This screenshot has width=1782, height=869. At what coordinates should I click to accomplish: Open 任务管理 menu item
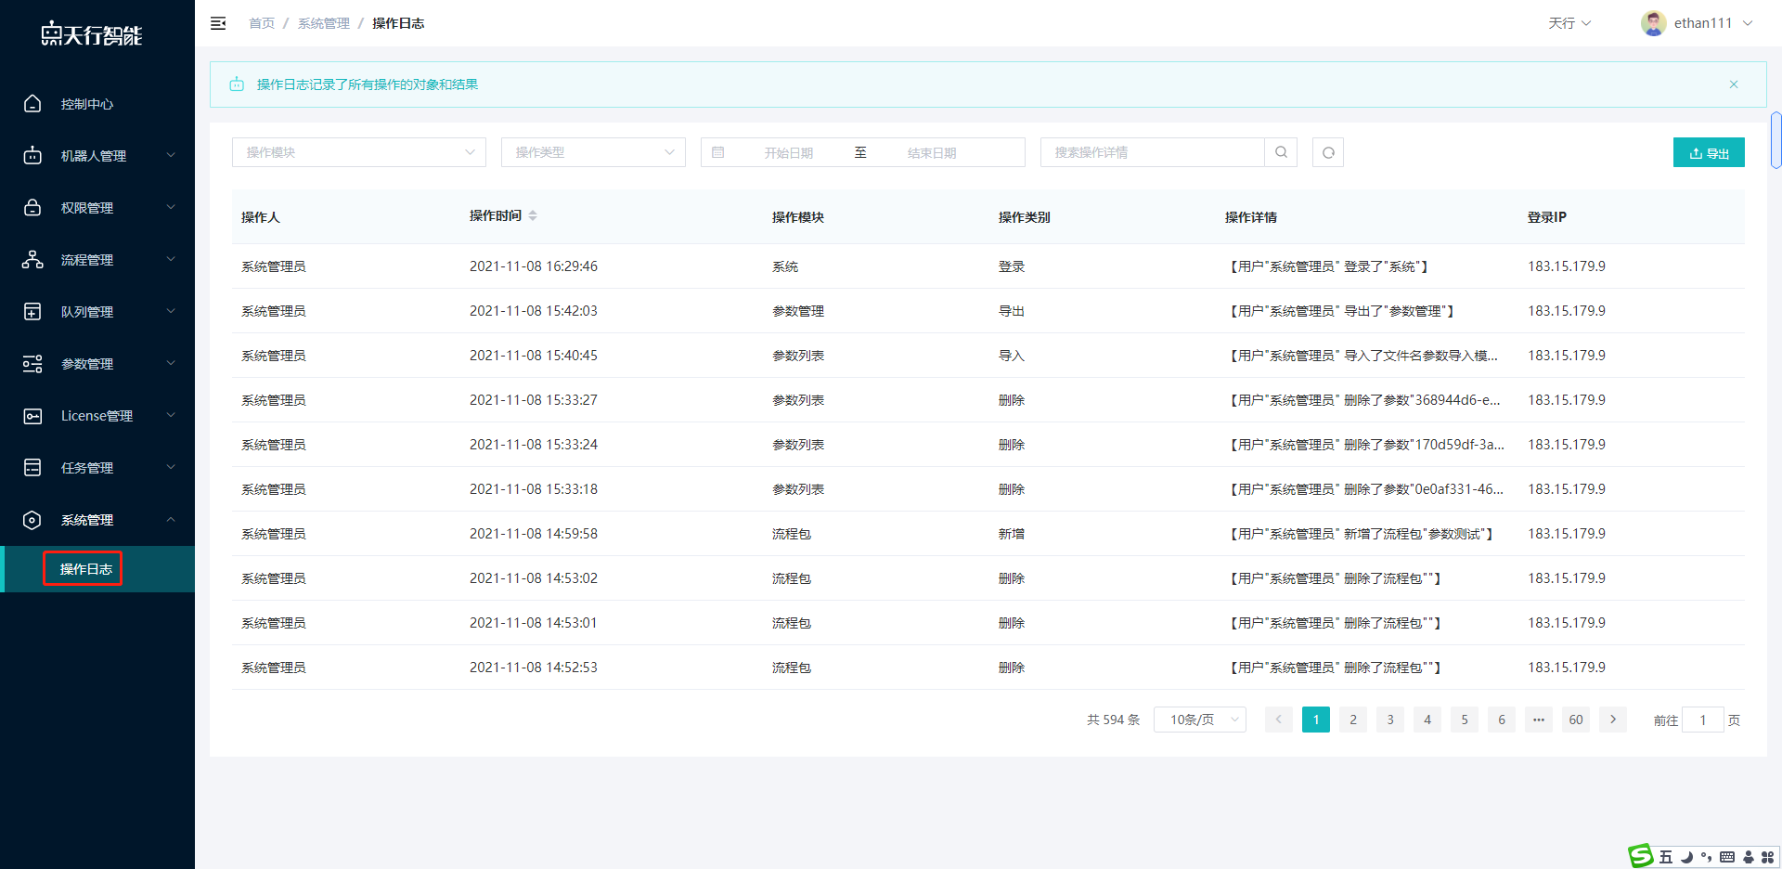97,468
